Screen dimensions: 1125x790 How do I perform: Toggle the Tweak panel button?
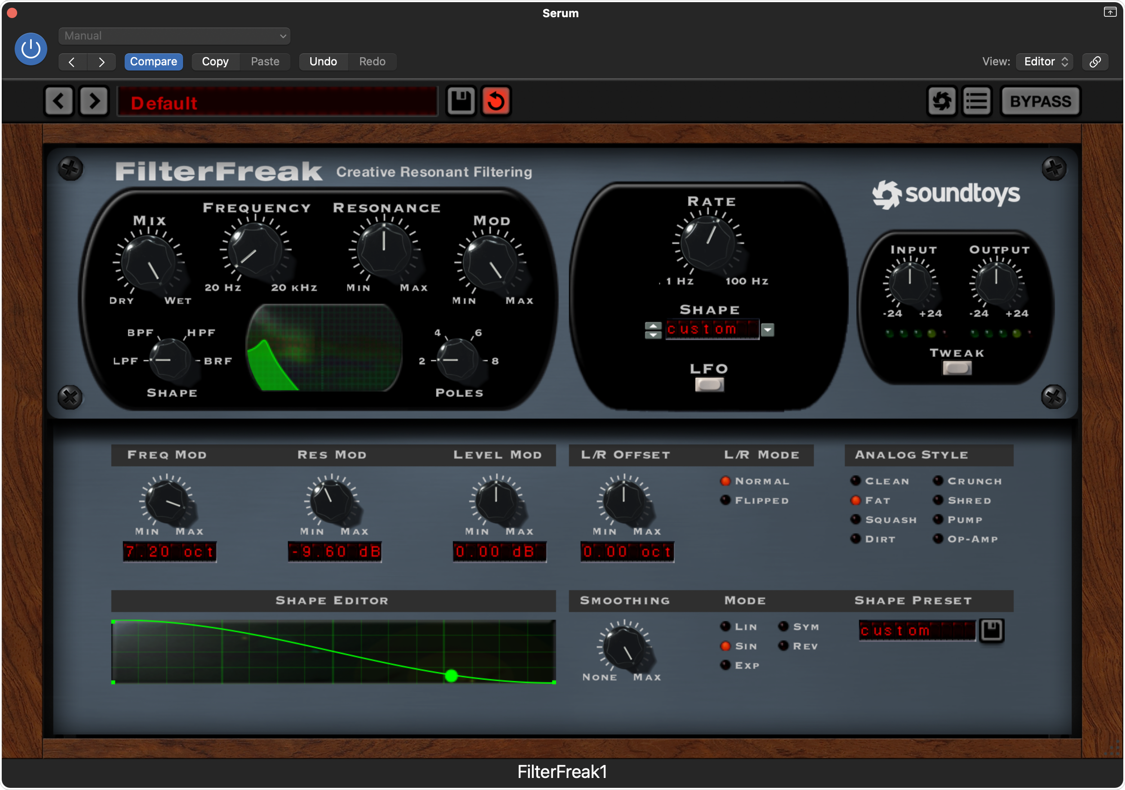(957, 368)
